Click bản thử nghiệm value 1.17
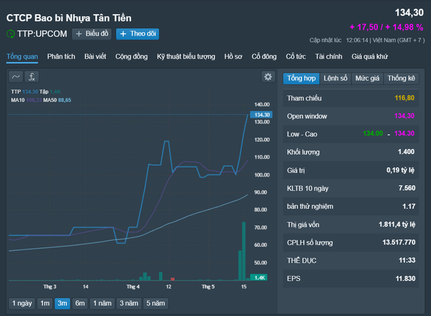Image resolution: width=431 pixels, height=316 pixels. [409, 206]
